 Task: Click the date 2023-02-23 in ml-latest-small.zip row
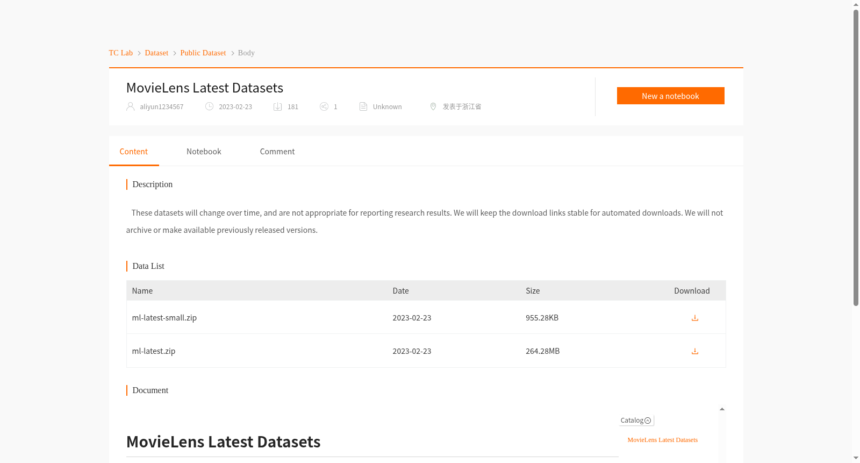pyautogui.click(x=412, y=318)
